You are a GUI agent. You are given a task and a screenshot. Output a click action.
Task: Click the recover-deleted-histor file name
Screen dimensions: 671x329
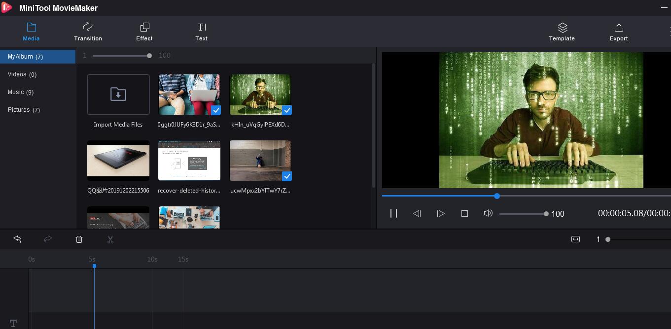coord(189,191)
